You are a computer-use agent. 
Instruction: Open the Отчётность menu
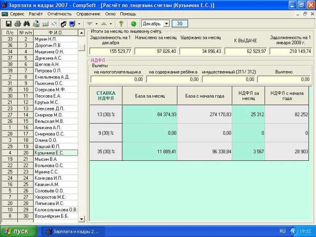point(59,14)
